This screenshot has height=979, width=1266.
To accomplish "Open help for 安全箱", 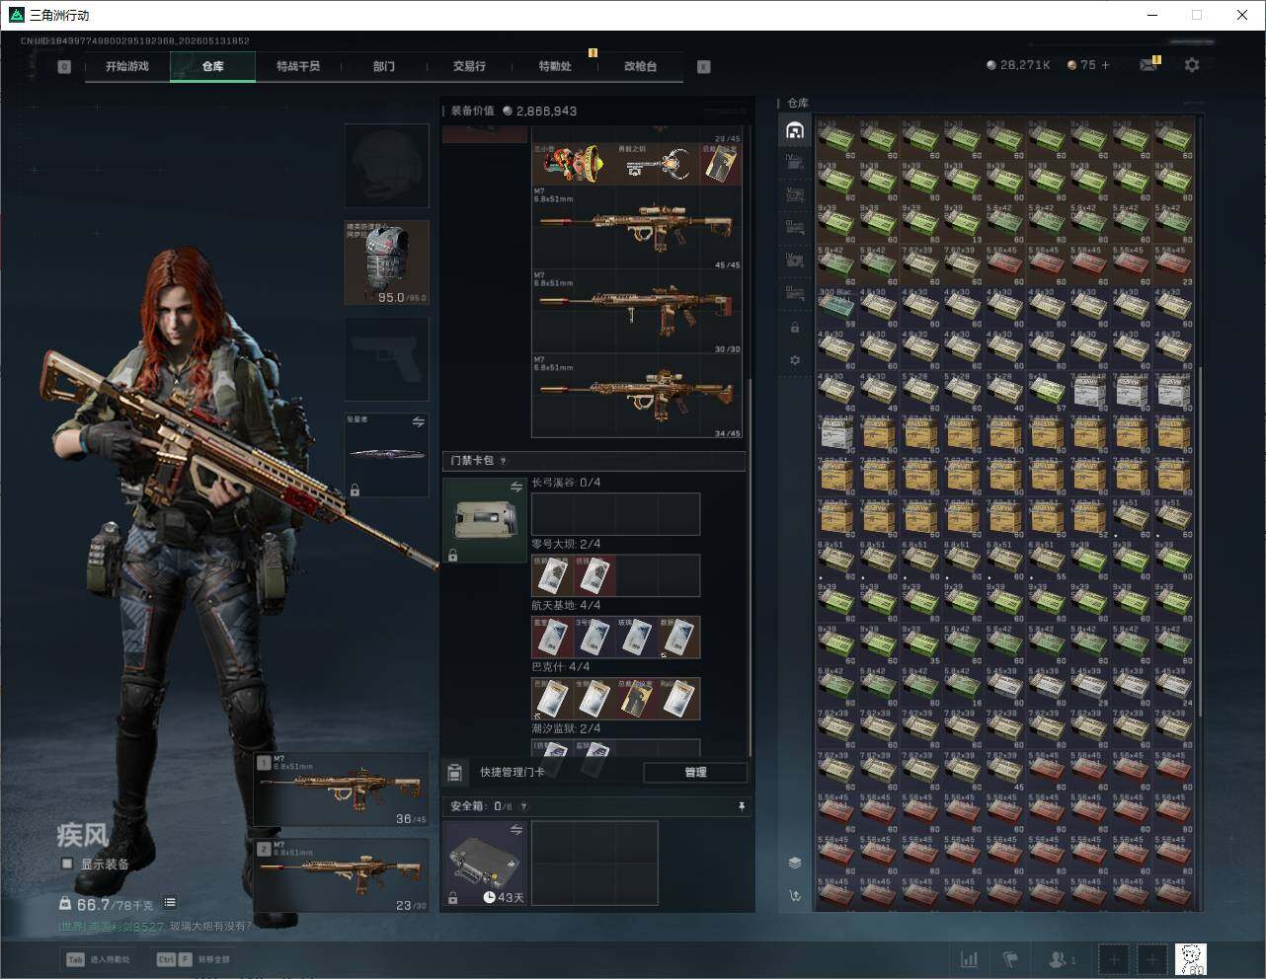I will (523, 806).
